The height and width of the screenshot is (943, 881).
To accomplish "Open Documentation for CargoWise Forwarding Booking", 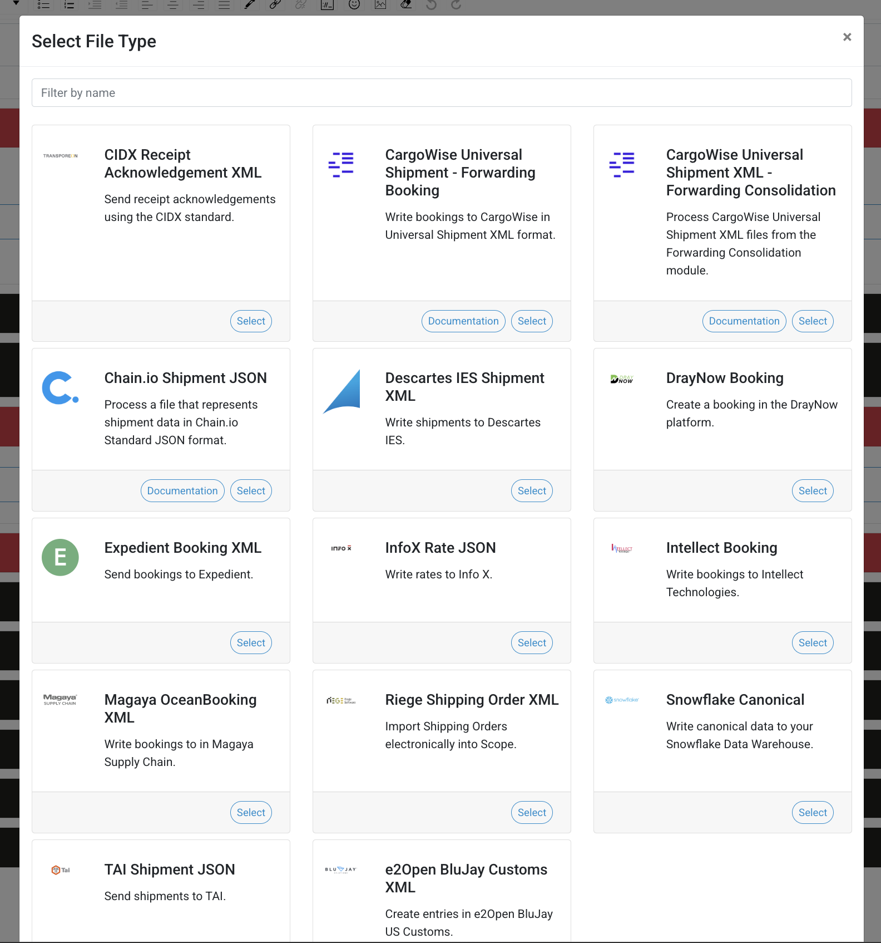I will [x=463, y=321].
